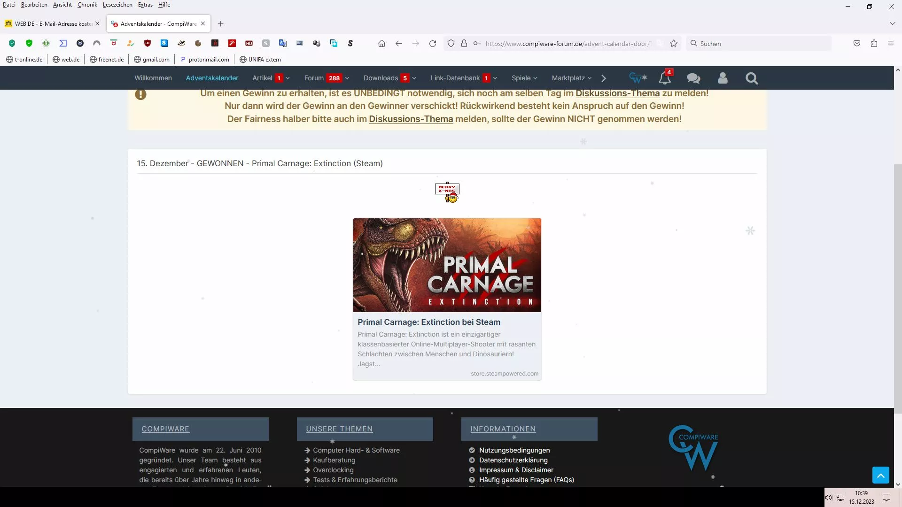Select Adventskalender in the forum navigation
Screen dimensions: 902x507
coord(212,78)
